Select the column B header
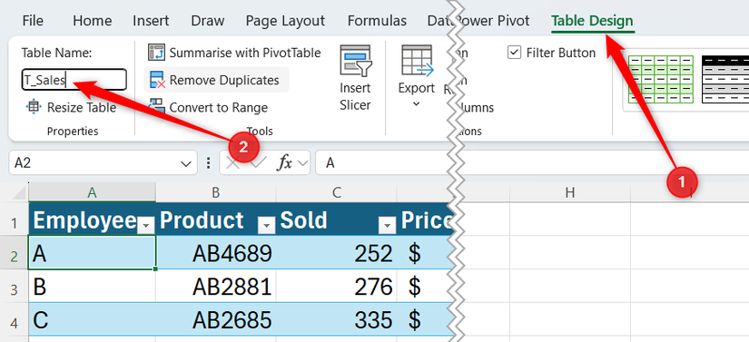 [216, 192]
